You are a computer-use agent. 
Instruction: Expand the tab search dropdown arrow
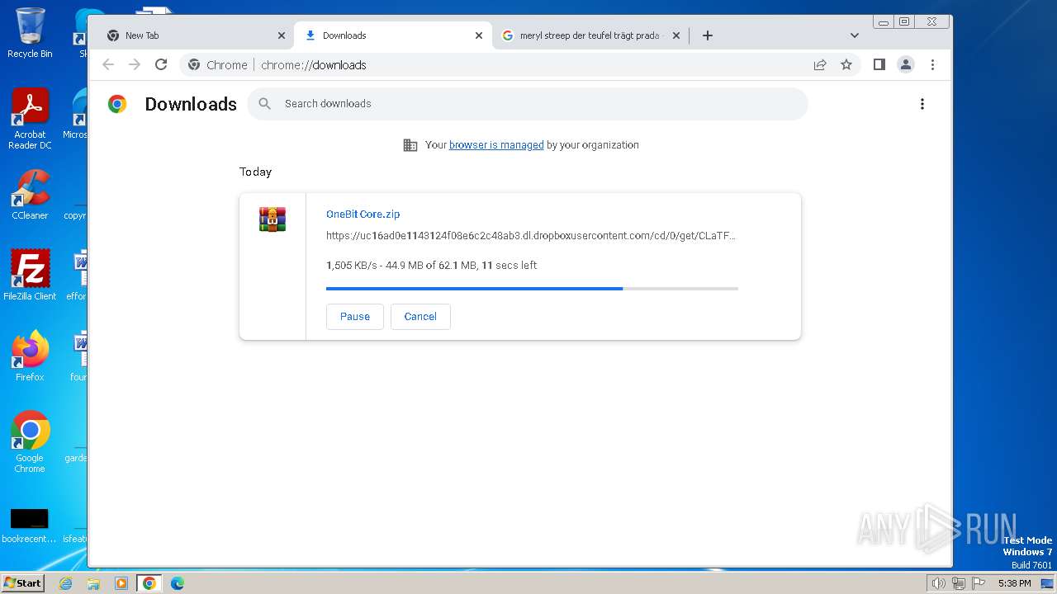pyautogui.click(x=855, y=35)
